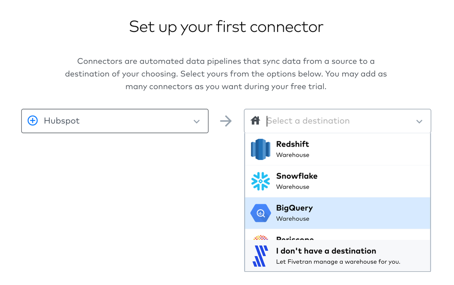The height and width of the screenshot is (285, 454).
Task: Click the Snowflake logo icon
Action: click(x=261, y=181)
